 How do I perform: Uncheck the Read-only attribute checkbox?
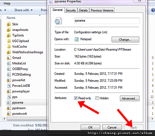(x=76, y=98)
